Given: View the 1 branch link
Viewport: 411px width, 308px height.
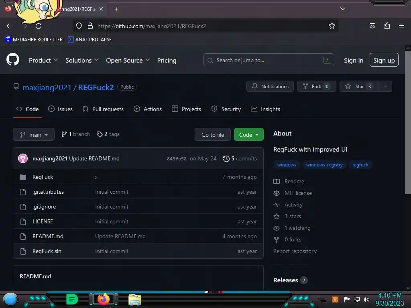Looking at the screenshot, I should point(75,134).
